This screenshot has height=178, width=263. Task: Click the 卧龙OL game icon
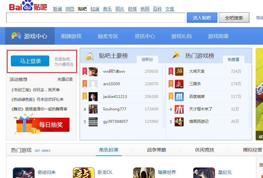(x=84, y=173)
